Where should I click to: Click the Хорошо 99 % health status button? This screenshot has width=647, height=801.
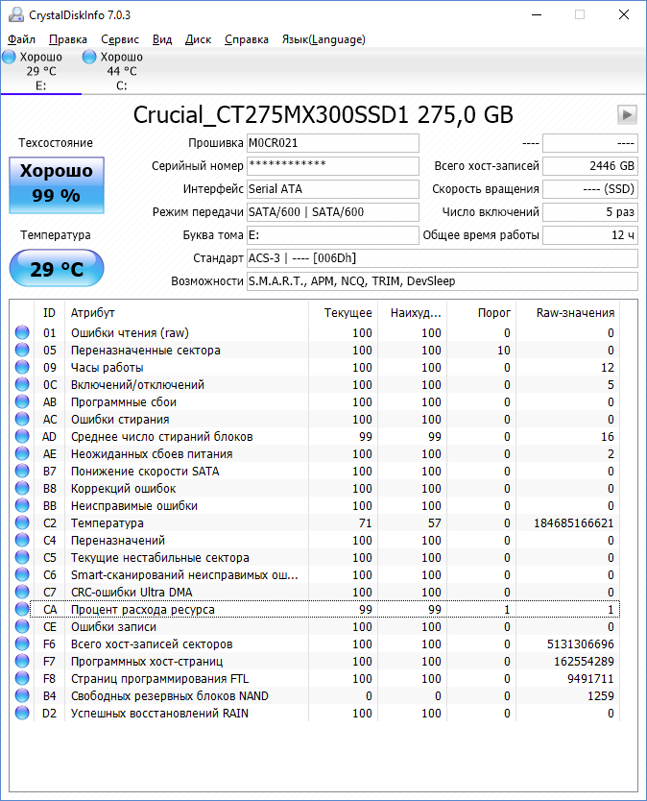click(57, 185)
